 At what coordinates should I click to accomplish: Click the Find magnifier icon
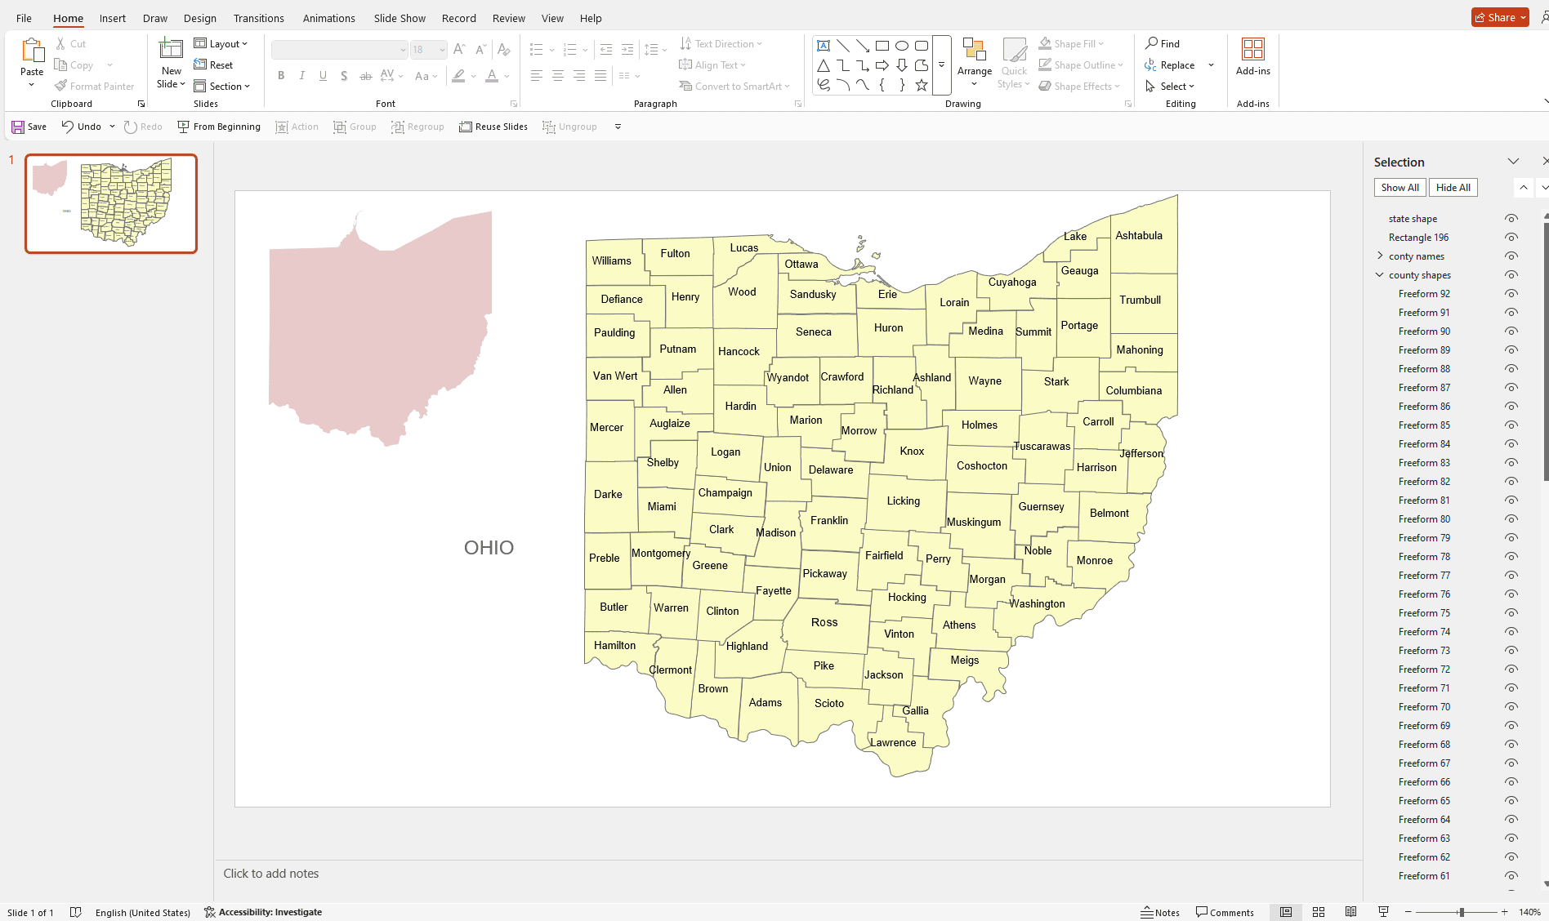coord(1151,43)
